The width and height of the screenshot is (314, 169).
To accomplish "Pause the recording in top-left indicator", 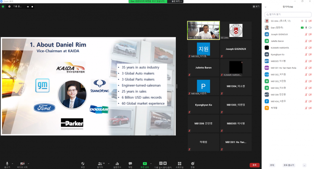I will [28, 7].
